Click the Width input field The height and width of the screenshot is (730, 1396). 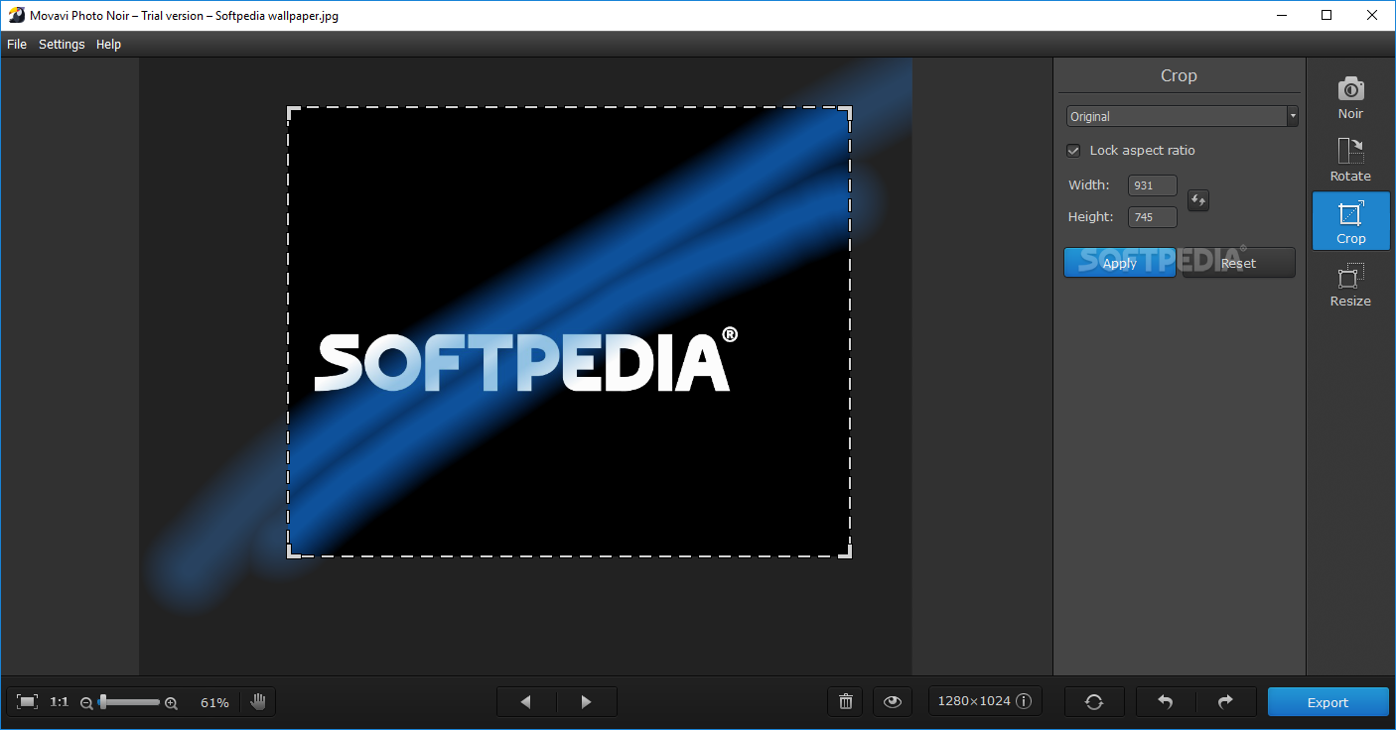point(1153,185)
